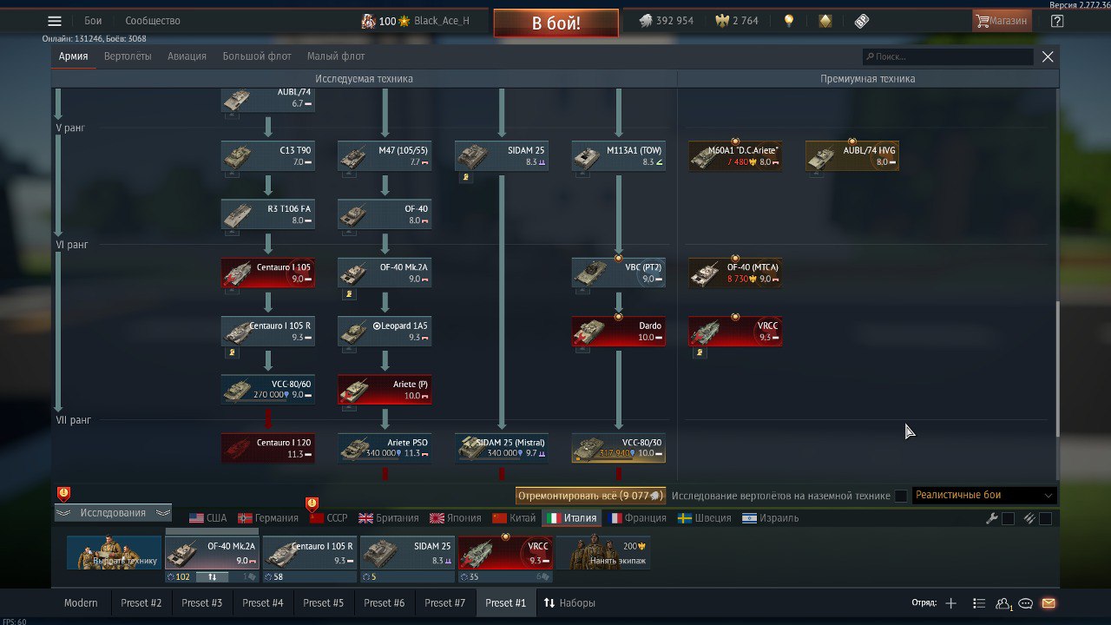Open the mail envelope notifications

(1049, 603)
